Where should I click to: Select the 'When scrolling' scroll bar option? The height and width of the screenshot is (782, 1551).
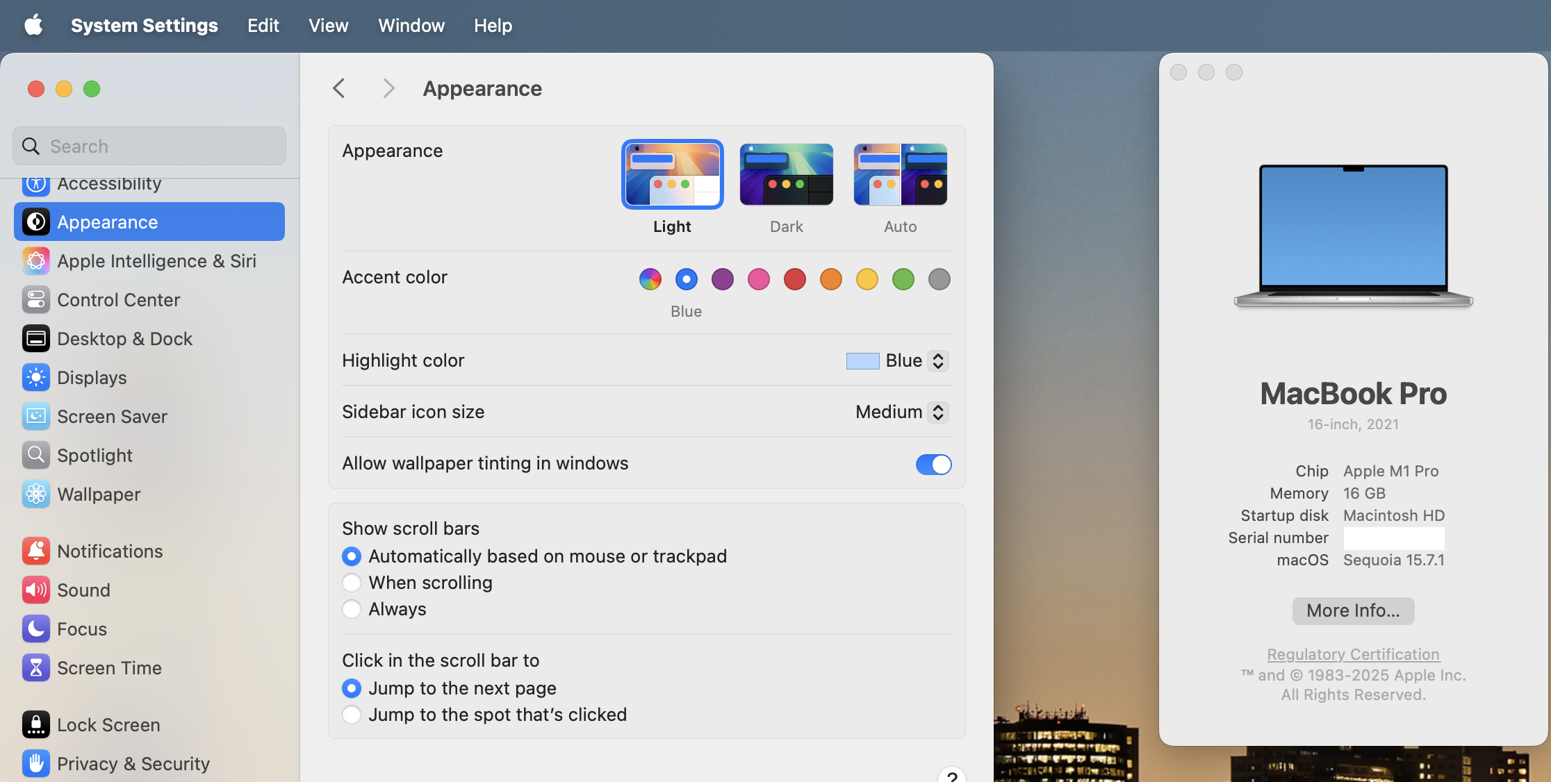(352, 583)
